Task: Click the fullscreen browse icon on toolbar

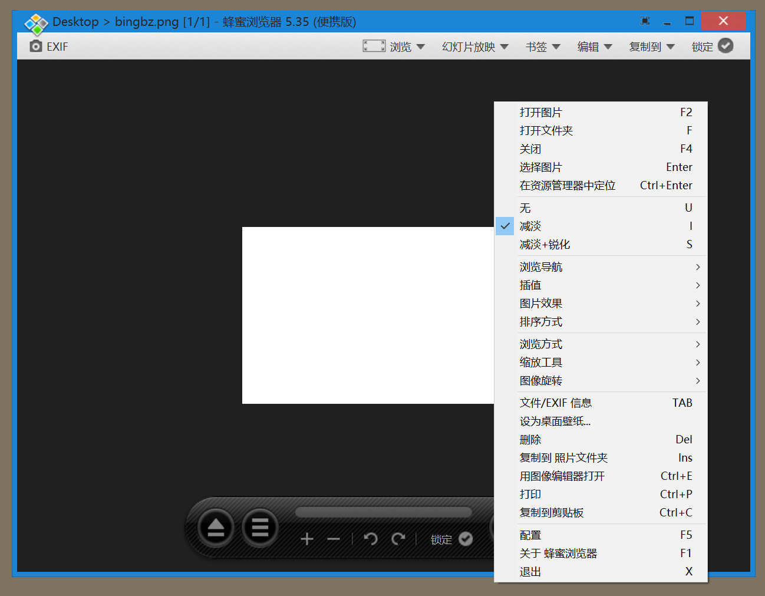Action: tap(374, 46)
